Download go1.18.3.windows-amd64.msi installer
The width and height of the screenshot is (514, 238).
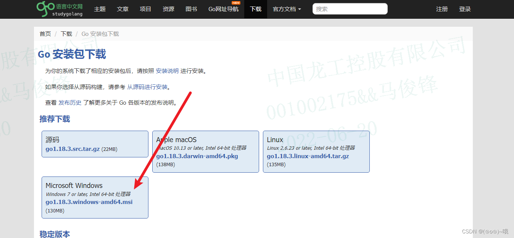coord(89,202)
